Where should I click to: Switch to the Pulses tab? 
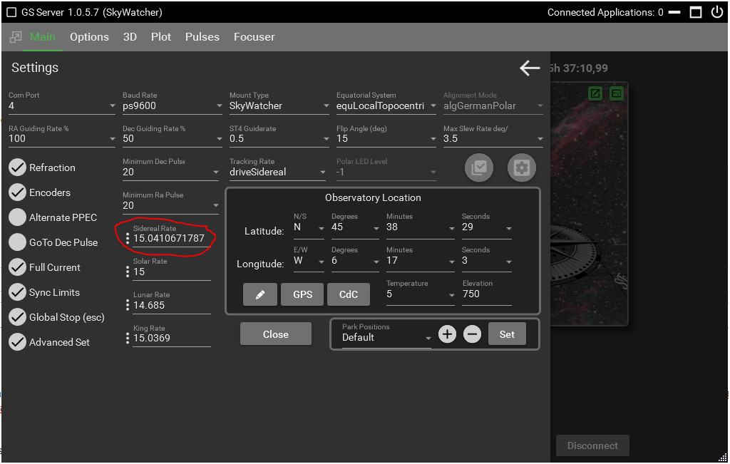[202, 37]
